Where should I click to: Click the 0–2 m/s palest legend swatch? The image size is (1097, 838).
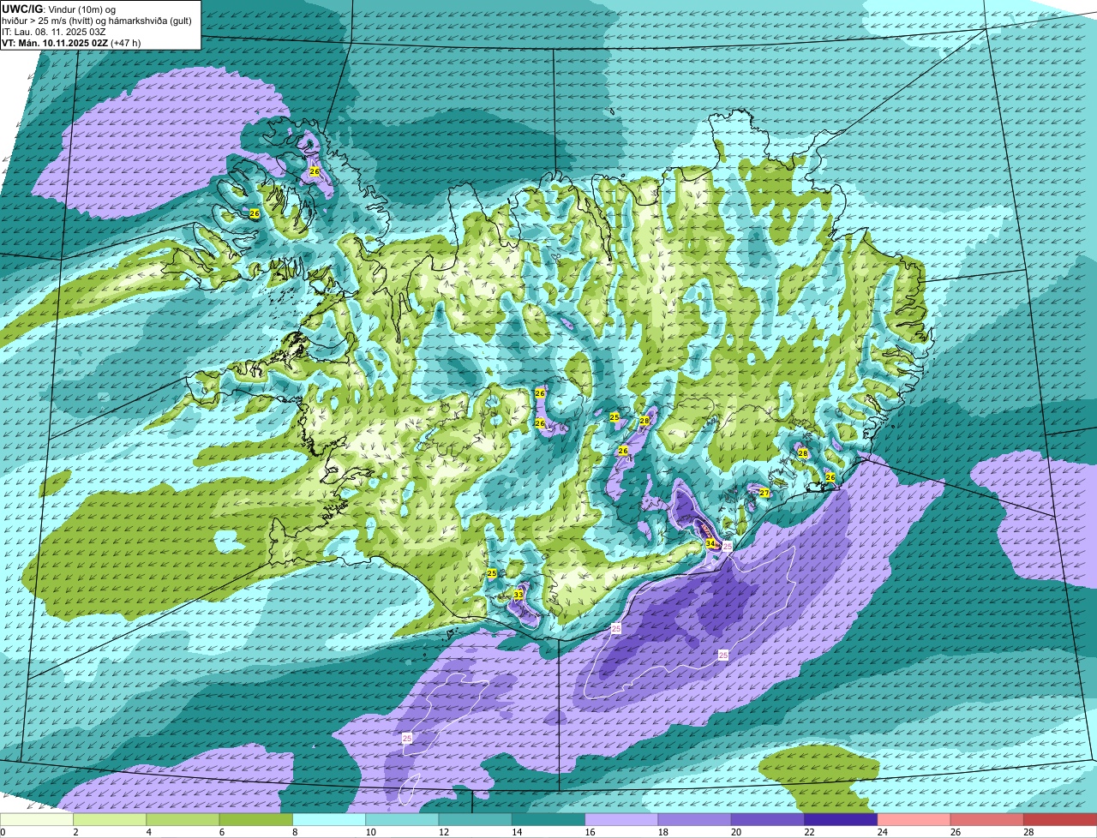(x=38, y=820)
